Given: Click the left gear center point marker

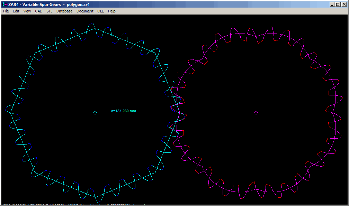Looking at the screenshot, I should 95,113.
